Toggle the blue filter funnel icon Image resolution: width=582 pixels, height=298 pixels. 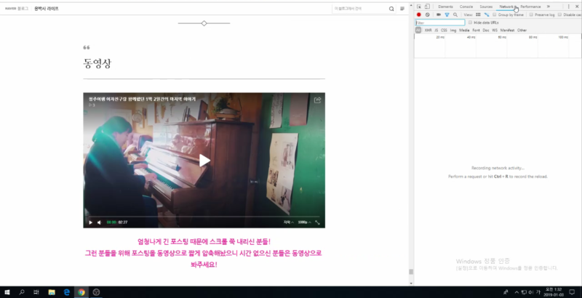[x=447, y=15]
